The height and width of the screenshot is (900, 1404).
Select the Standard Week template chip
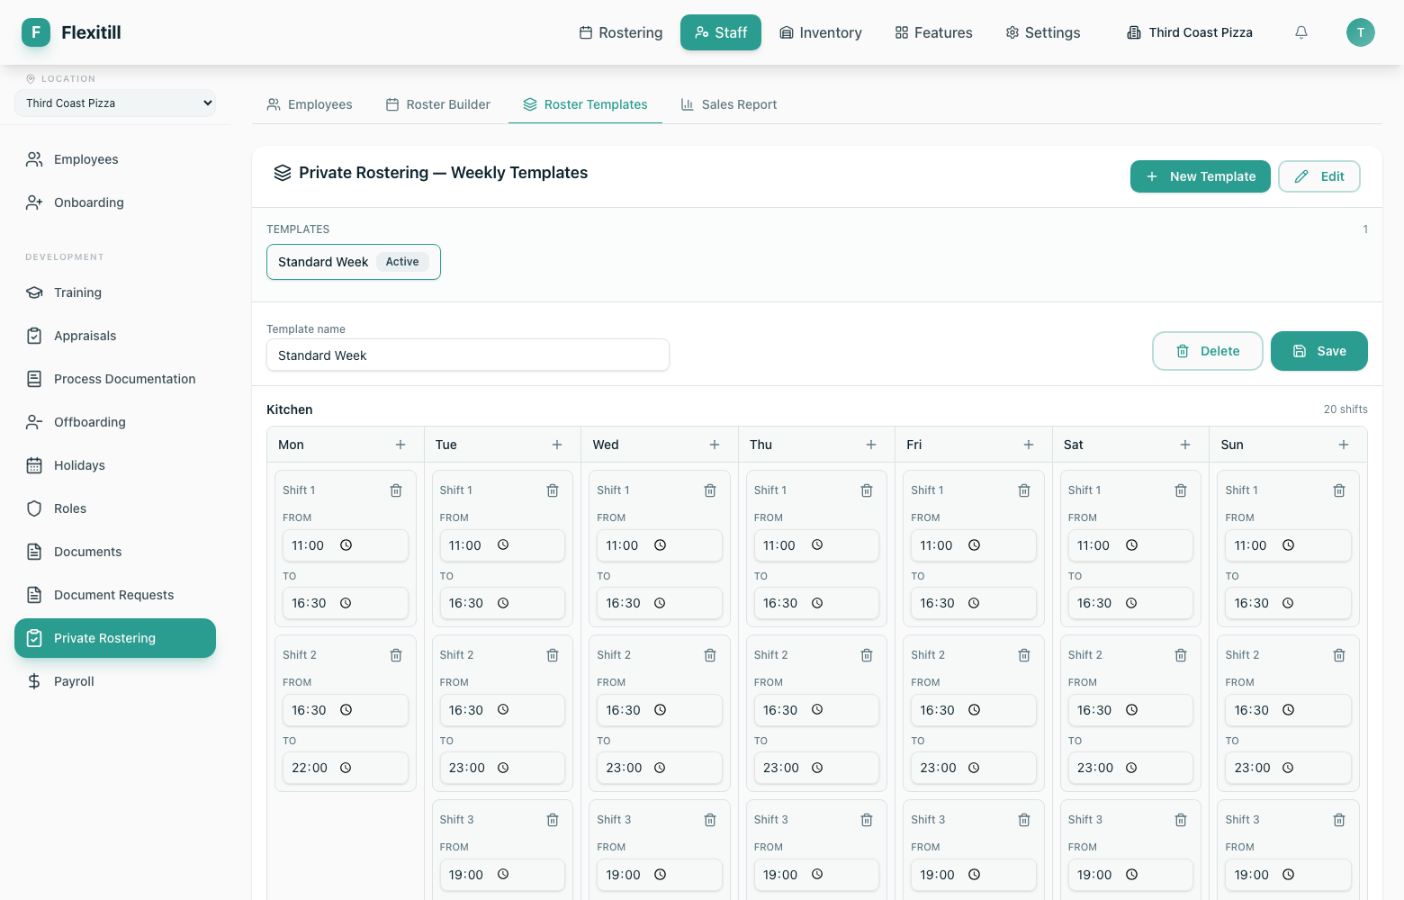click(354, 262)
